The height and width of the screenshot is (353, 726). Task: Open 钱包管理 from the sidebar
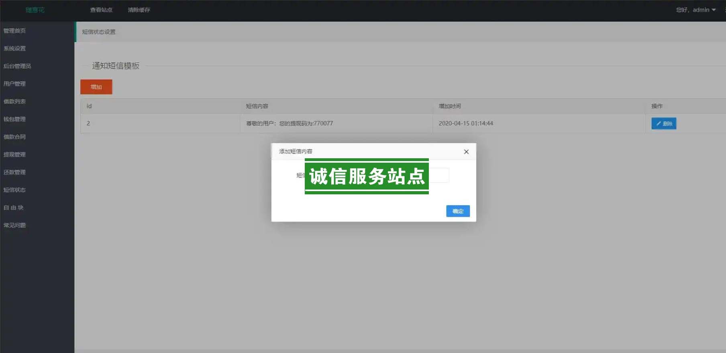(15, 119)
